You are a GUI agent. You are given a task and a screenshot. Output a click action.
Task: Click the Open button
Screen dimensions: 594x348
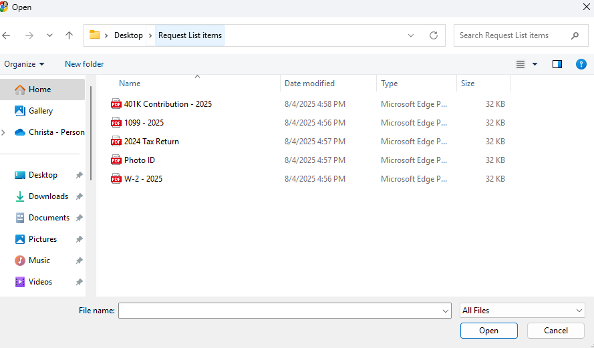click(488, 331)
